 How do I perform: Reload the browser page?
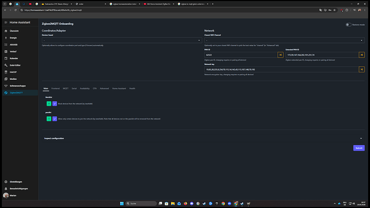tap(16, 10)
